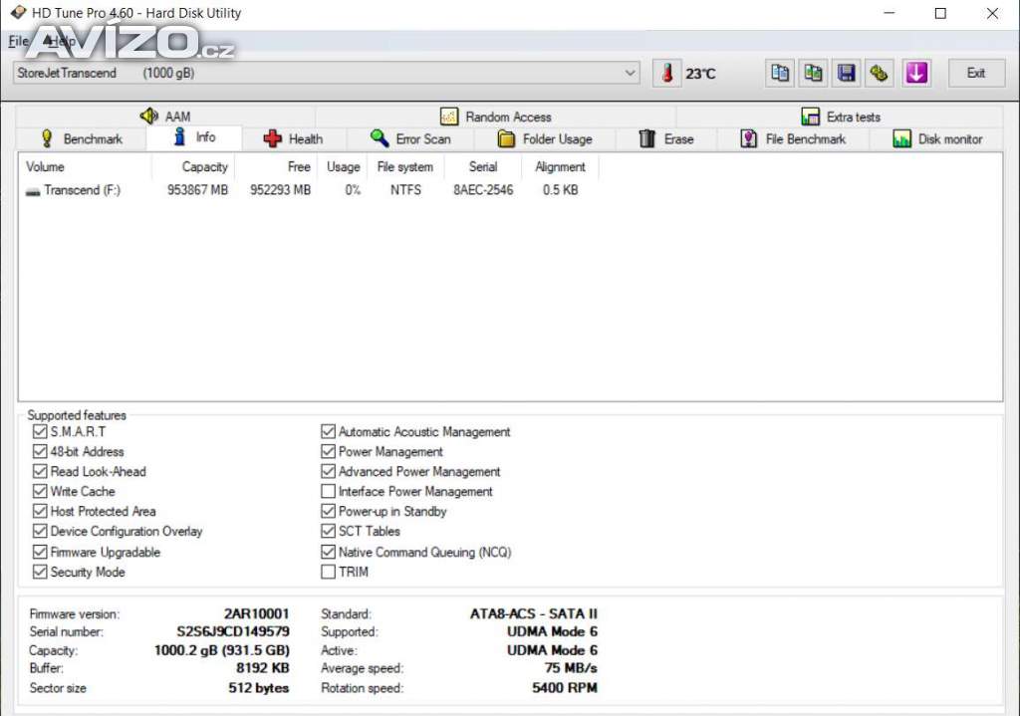Toggle the S.M.A.R.T checkbox
This screenshot has width=1020, height=716.
point(40,432)
